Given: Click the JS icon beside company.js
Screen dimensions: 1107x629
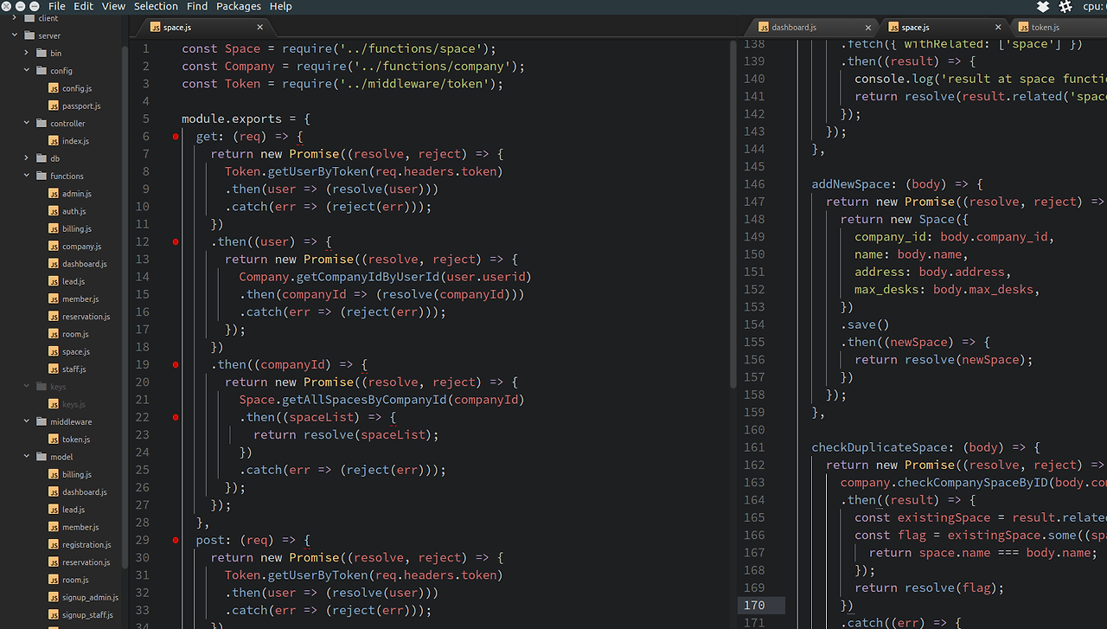Looking at the screenshot, I should 54,247.
